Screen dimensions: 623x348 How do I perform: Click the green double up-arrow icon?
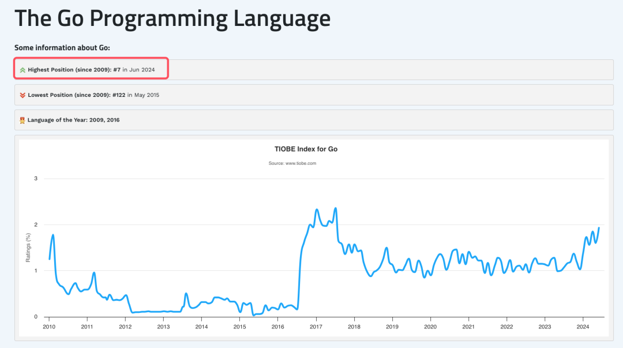click(22, 70)
